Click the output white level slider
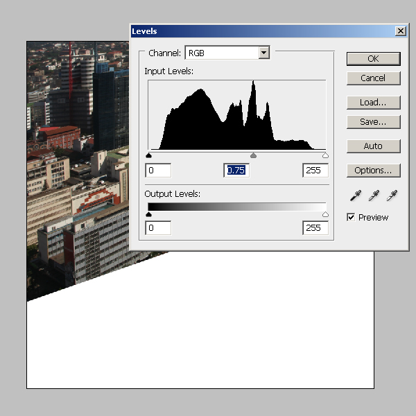This screenshot has height=416, width=416. tap(325, 214)
